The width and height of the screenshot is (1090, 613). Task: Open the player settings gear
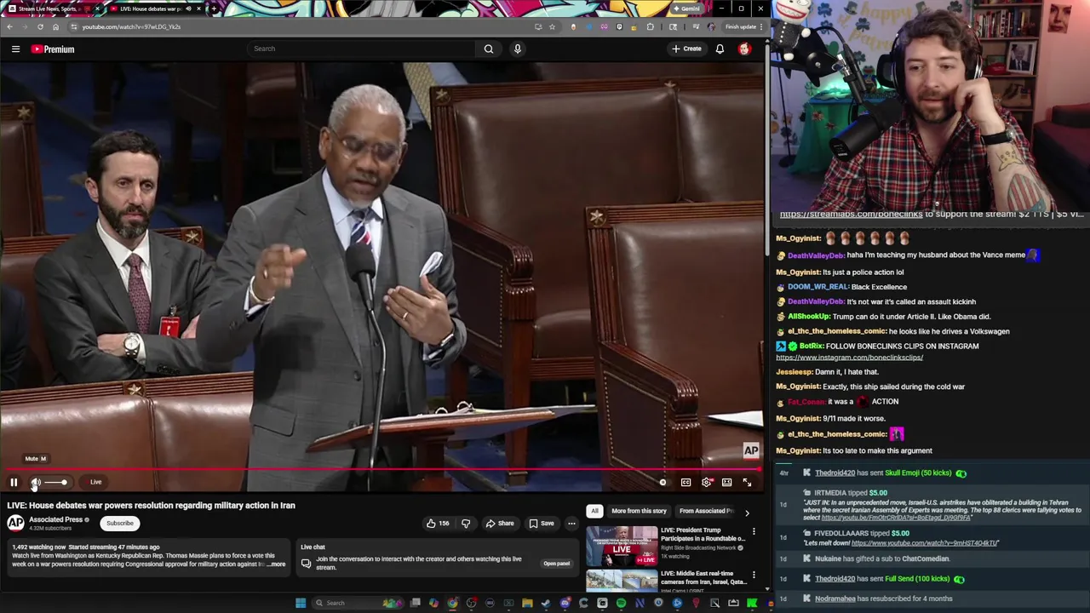pos(707,483)
